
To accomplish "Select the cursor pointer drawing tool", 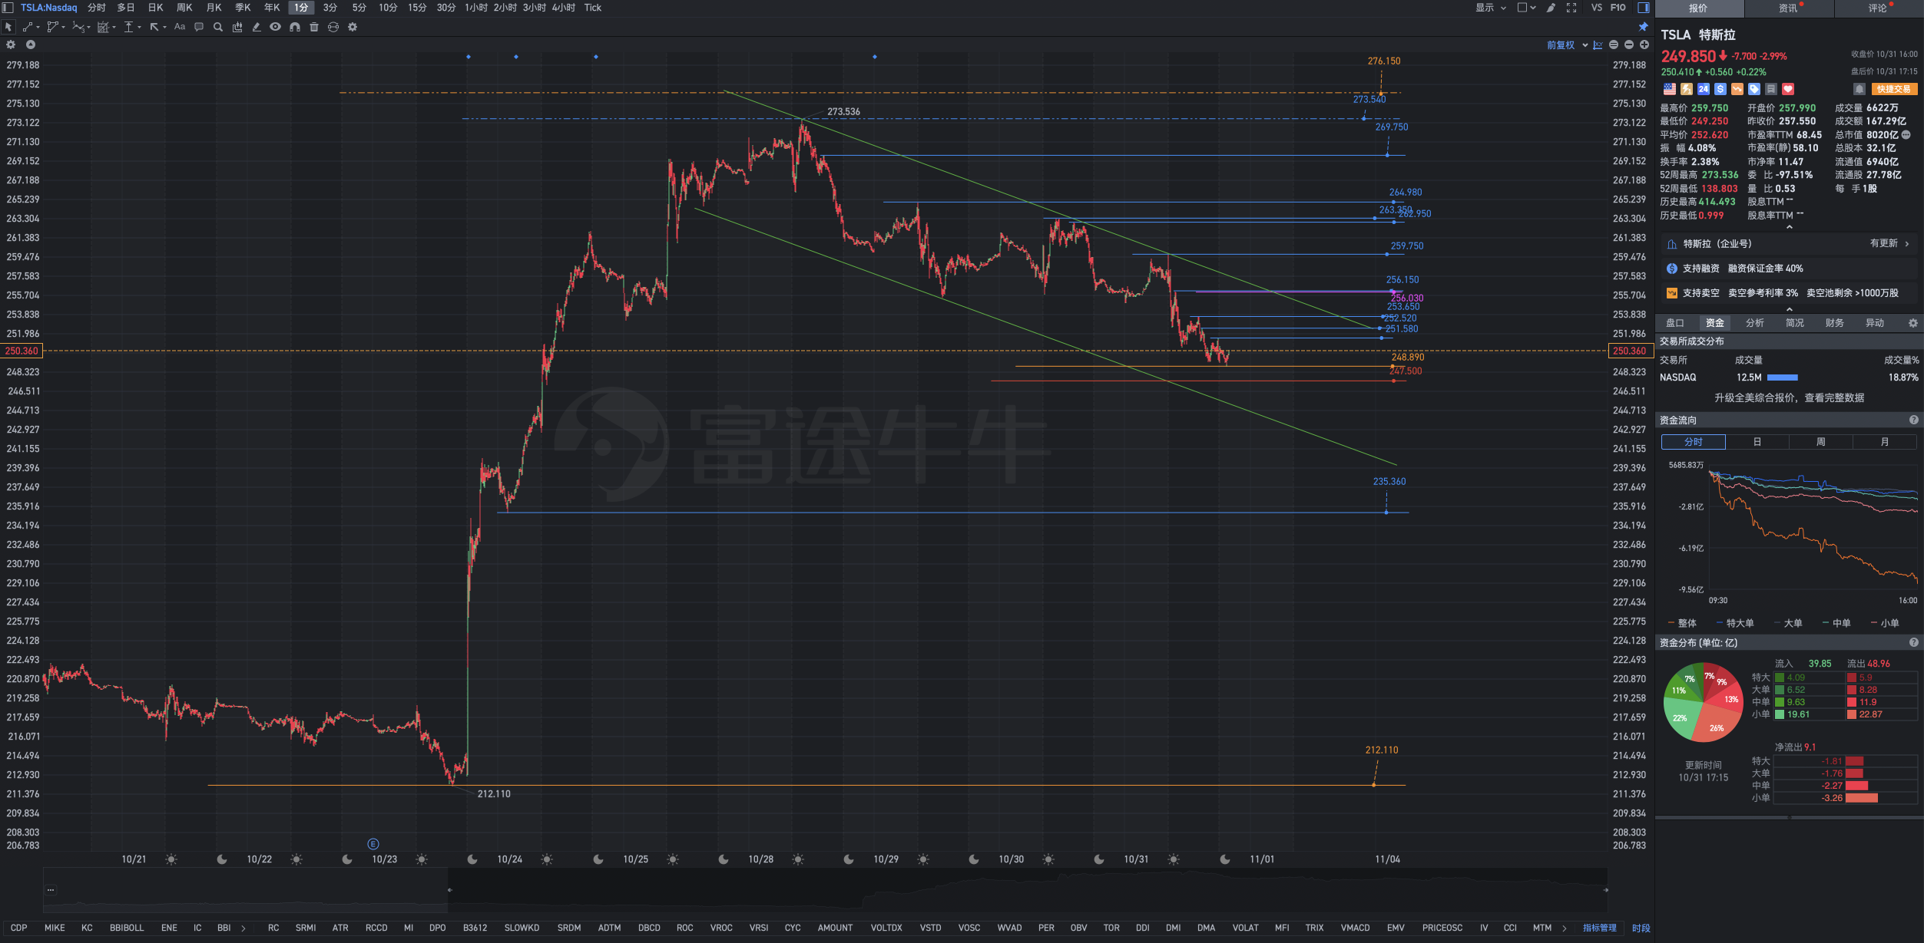I will point(8,27).
